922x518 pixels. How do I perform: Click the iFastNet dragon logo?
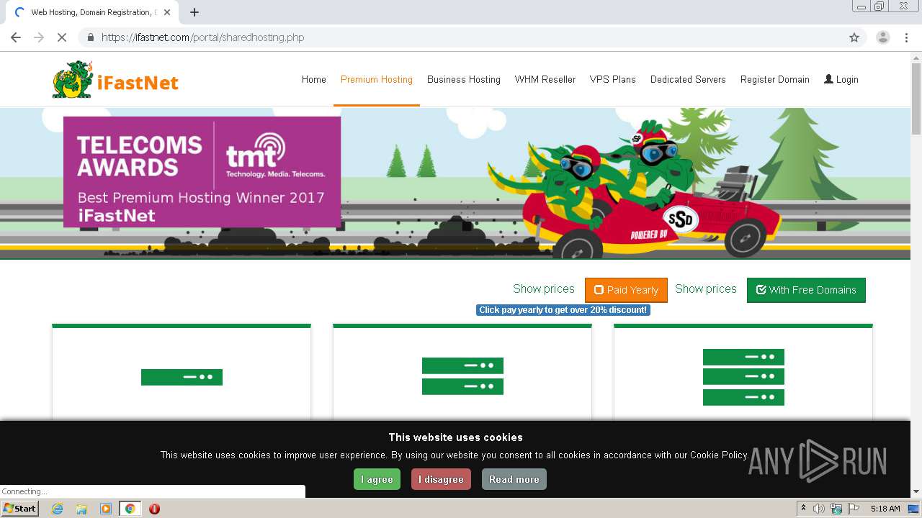point(115,80)
